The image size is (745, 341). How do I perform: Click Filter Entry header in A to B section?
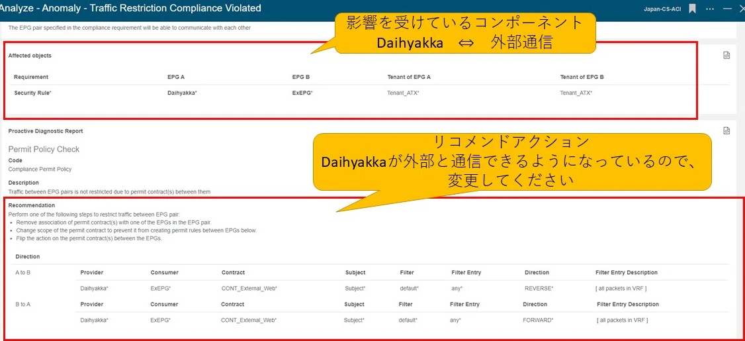coord(466,273)
